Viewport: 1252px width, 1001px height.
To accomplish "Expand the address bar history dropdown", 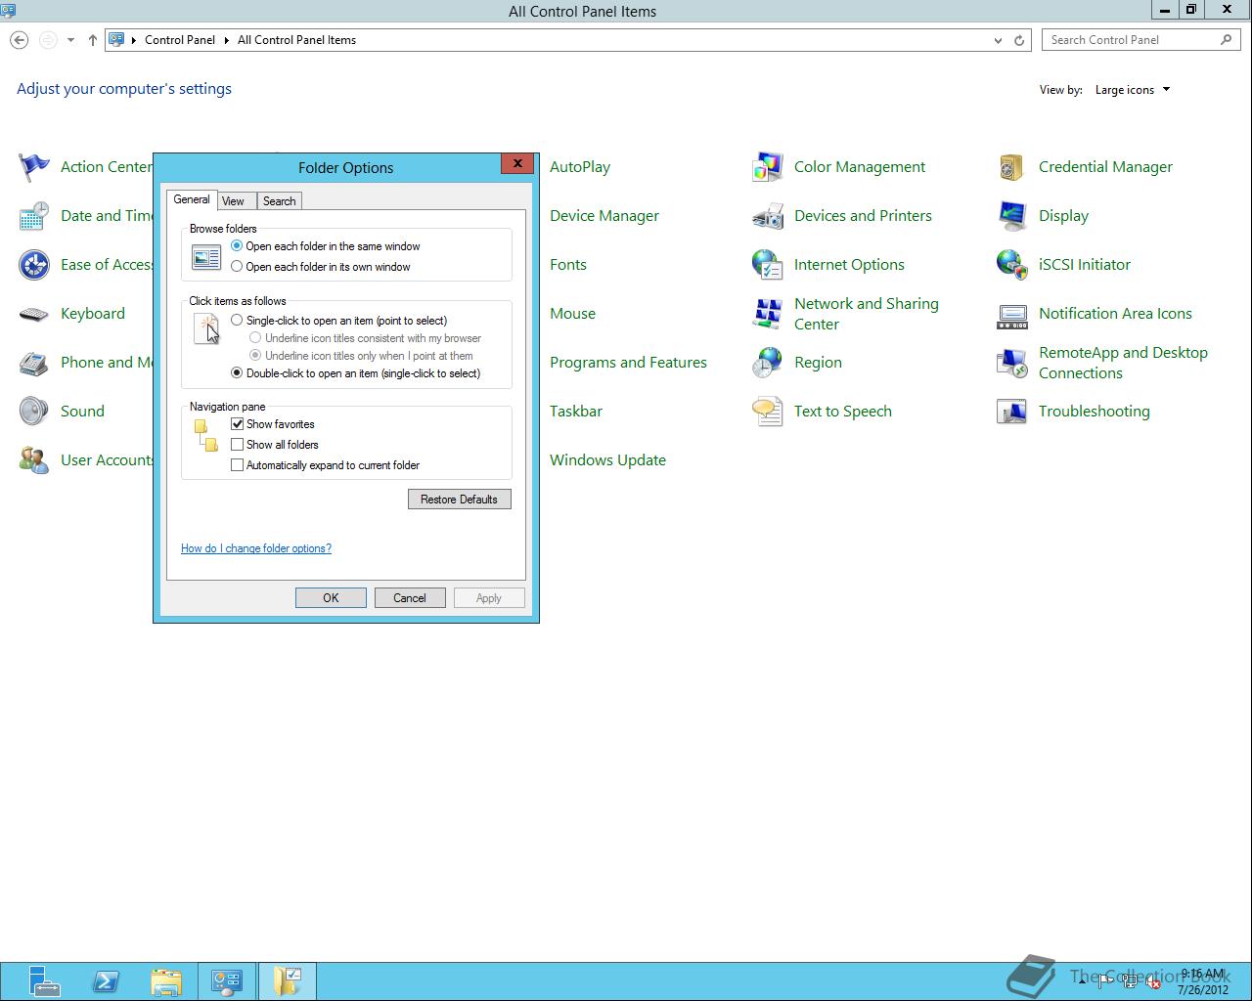I will click(x=998, y=40).
